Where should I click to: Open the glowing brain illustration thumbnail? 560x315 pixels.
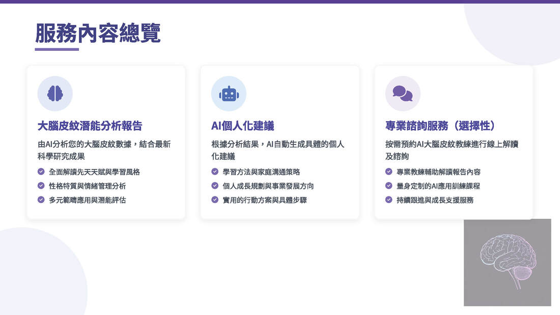(507, 262)
